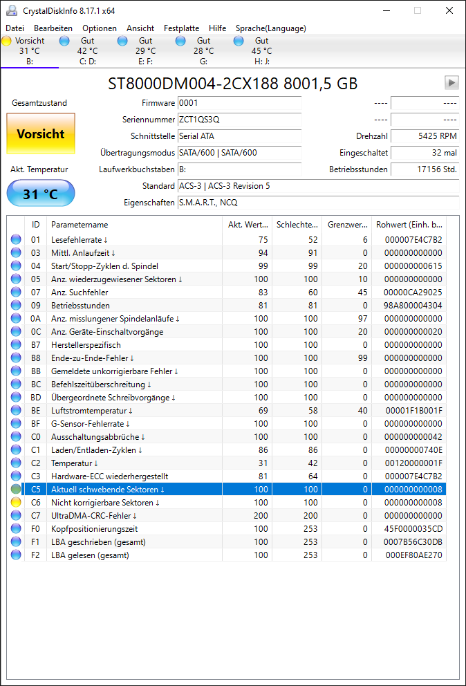Click status icon of UltraDMA-CRC-Fehler row
This screenshot has height=686, width=466.
pos(16,515)
